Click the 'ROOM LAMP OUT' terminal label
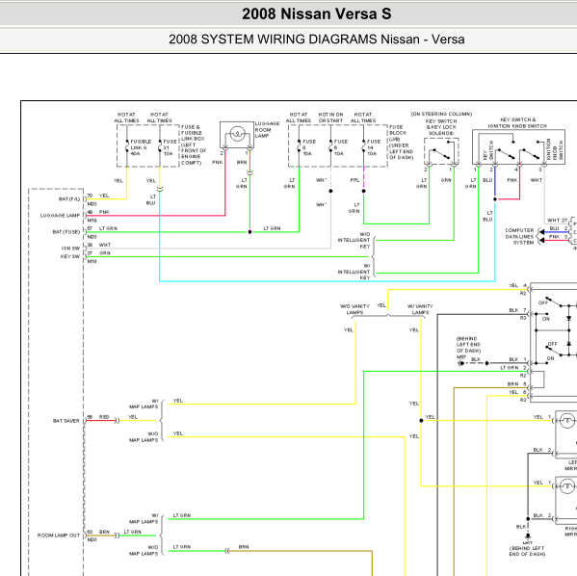The height and width of the screenshot is (576, 577). 59,536
